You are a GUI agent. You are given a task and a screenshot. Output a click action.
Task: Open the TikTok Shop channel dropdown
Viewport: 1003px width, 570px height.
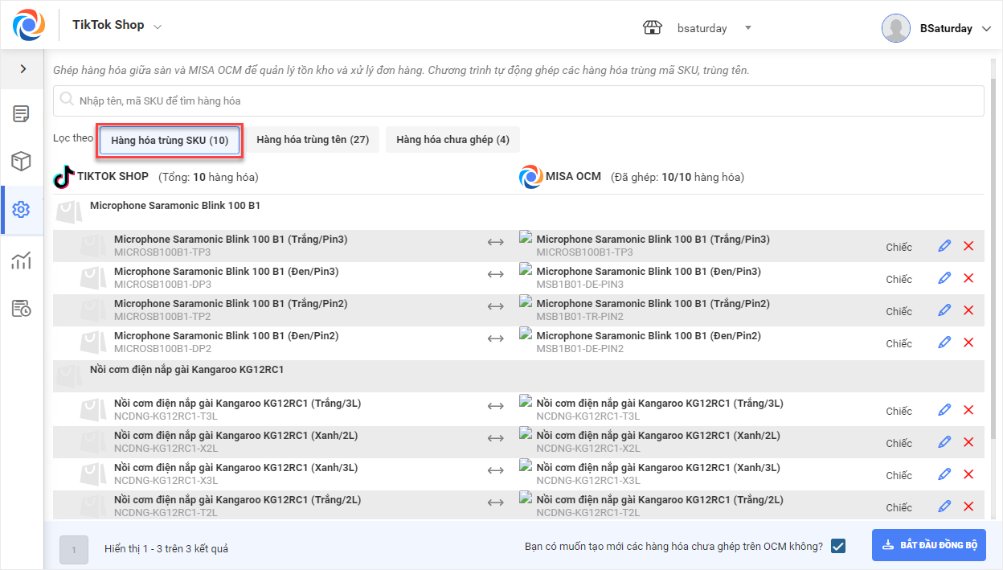coord(117,26)
